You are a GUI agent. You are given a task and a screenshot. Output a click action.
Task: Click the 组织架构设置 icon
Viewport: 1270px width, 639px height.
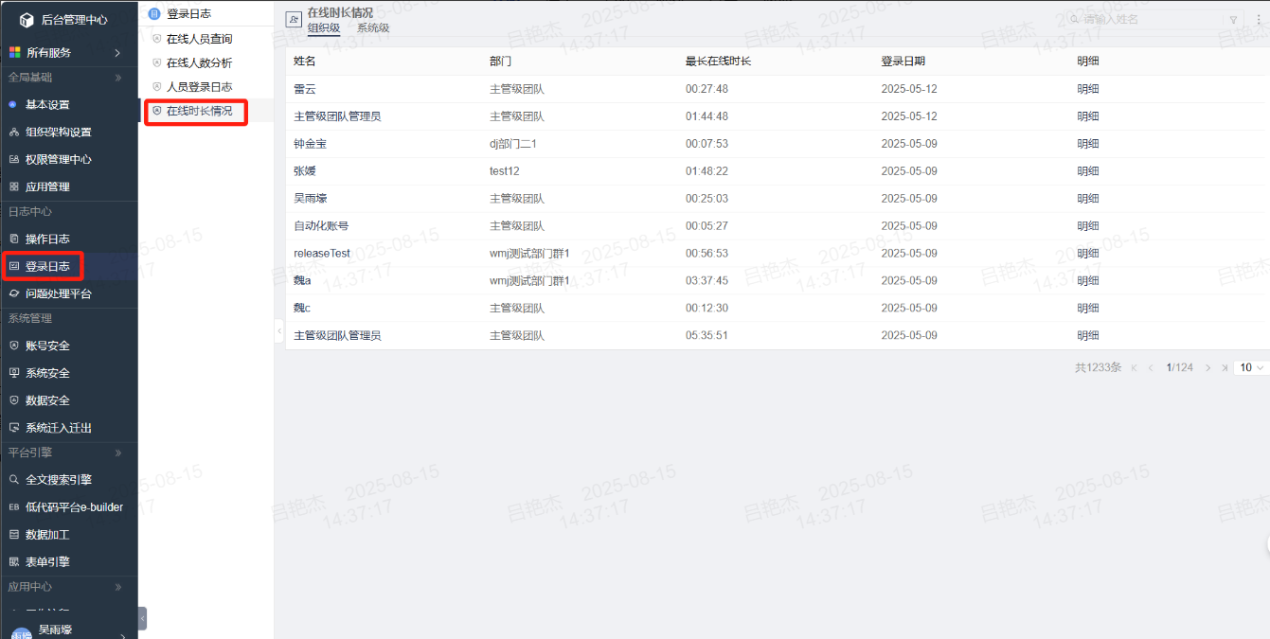tap(13, 133)
